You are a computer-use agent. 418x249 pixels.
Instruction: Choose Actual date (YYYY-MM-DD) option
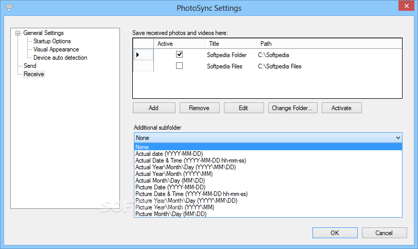coord(268,154)
